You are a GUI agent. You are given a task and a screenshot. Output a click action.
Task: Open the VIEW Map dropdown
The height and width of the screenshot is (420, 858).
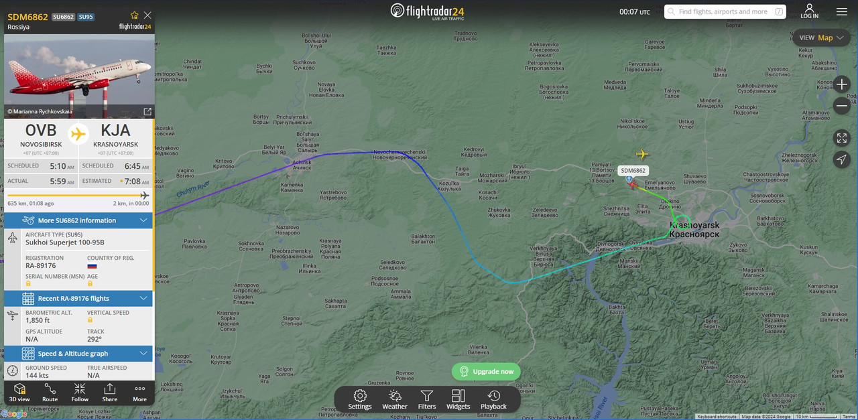(821, 38)
